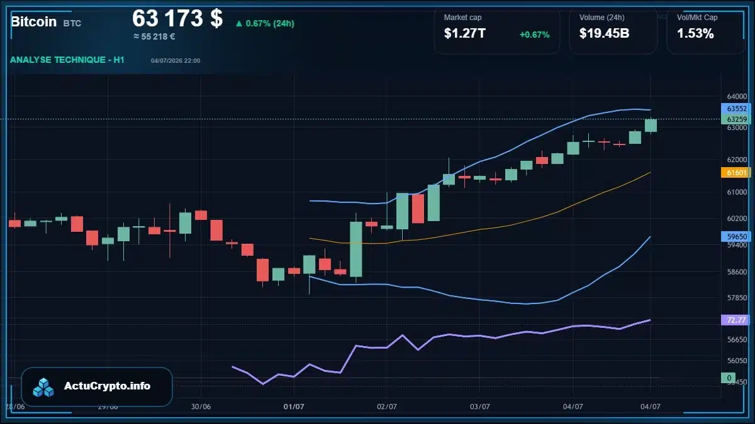755x424 pixels.
Task: Click the 57850 price axis label
Action: pyautogui.click(x=737, y=298)
